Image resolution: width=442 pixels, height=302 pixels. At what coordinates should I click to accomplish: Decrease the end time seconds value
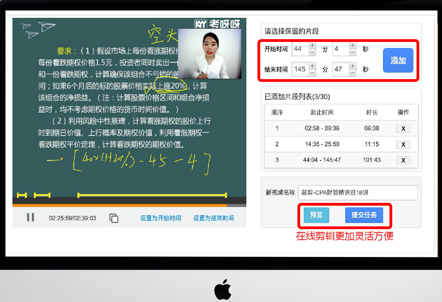(x=353, y=72)
